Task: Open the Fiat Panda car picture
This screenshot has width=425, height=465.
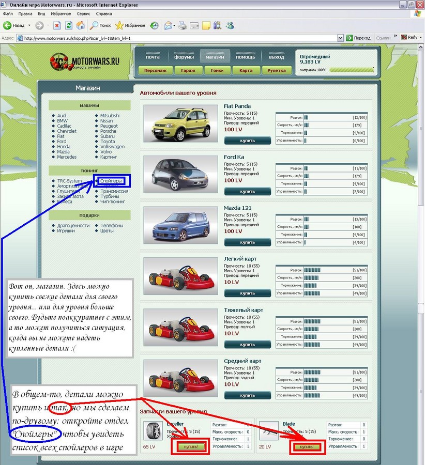Action: click(181, 123)
